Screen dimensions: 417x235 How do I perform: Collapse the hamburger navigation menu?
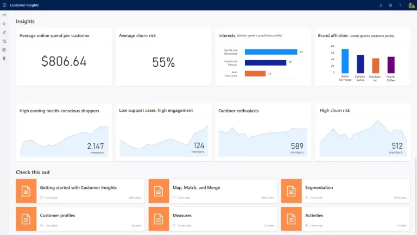point(4,15)
